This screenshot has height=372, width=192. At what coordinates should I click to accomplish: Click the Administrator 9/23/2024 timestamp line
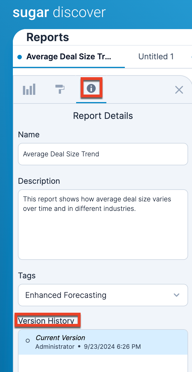pyautogui.click(x=88, y=347)
